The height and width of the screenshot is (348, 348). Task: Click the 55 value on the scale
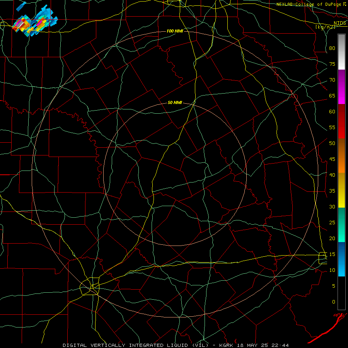point(332,127)
